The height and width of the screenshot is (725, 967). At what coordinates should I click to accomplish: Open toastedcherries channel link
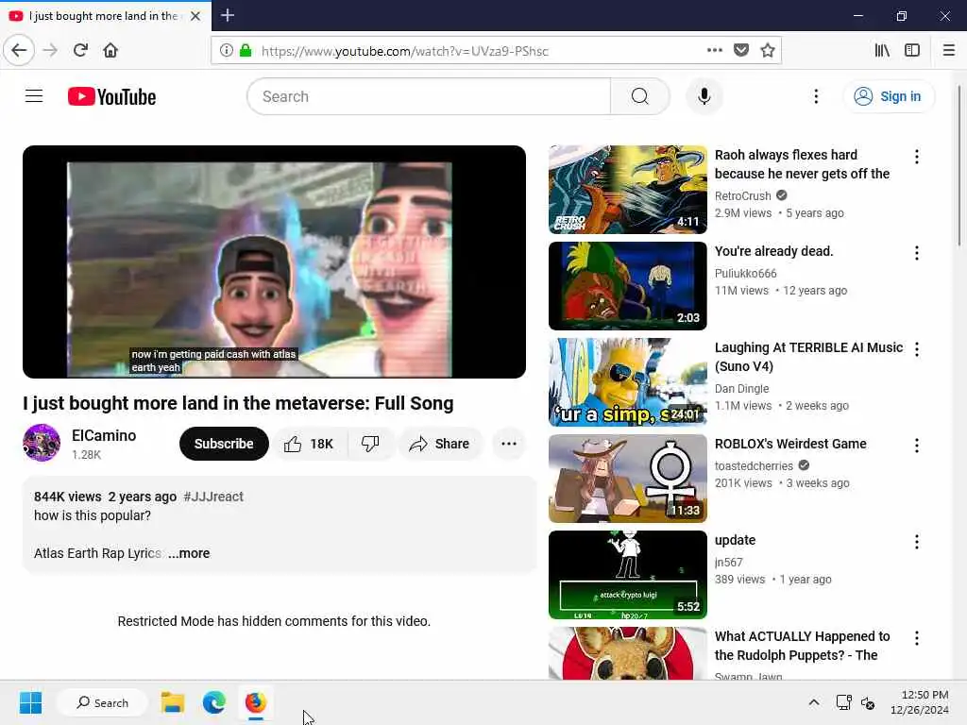(754, 466)
